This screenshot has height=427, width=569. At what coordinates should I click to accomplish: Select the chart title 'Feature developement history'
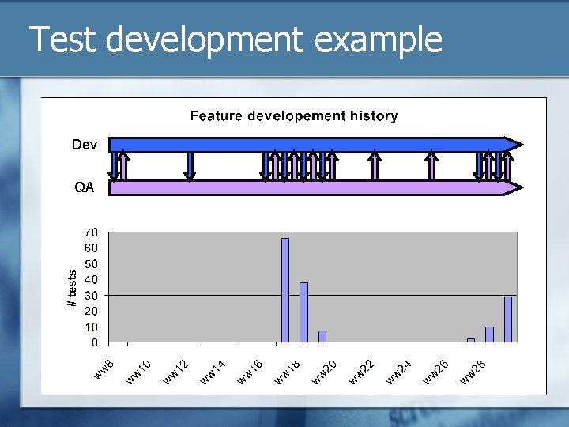coord(294,115)
